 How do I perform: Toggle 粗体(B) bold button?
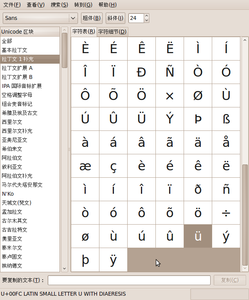(92, 18)
